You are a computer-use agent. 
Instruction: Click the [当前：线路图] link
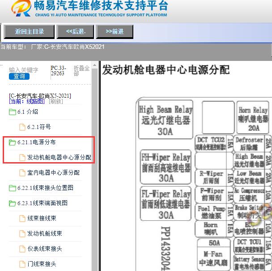coord(27,101)
